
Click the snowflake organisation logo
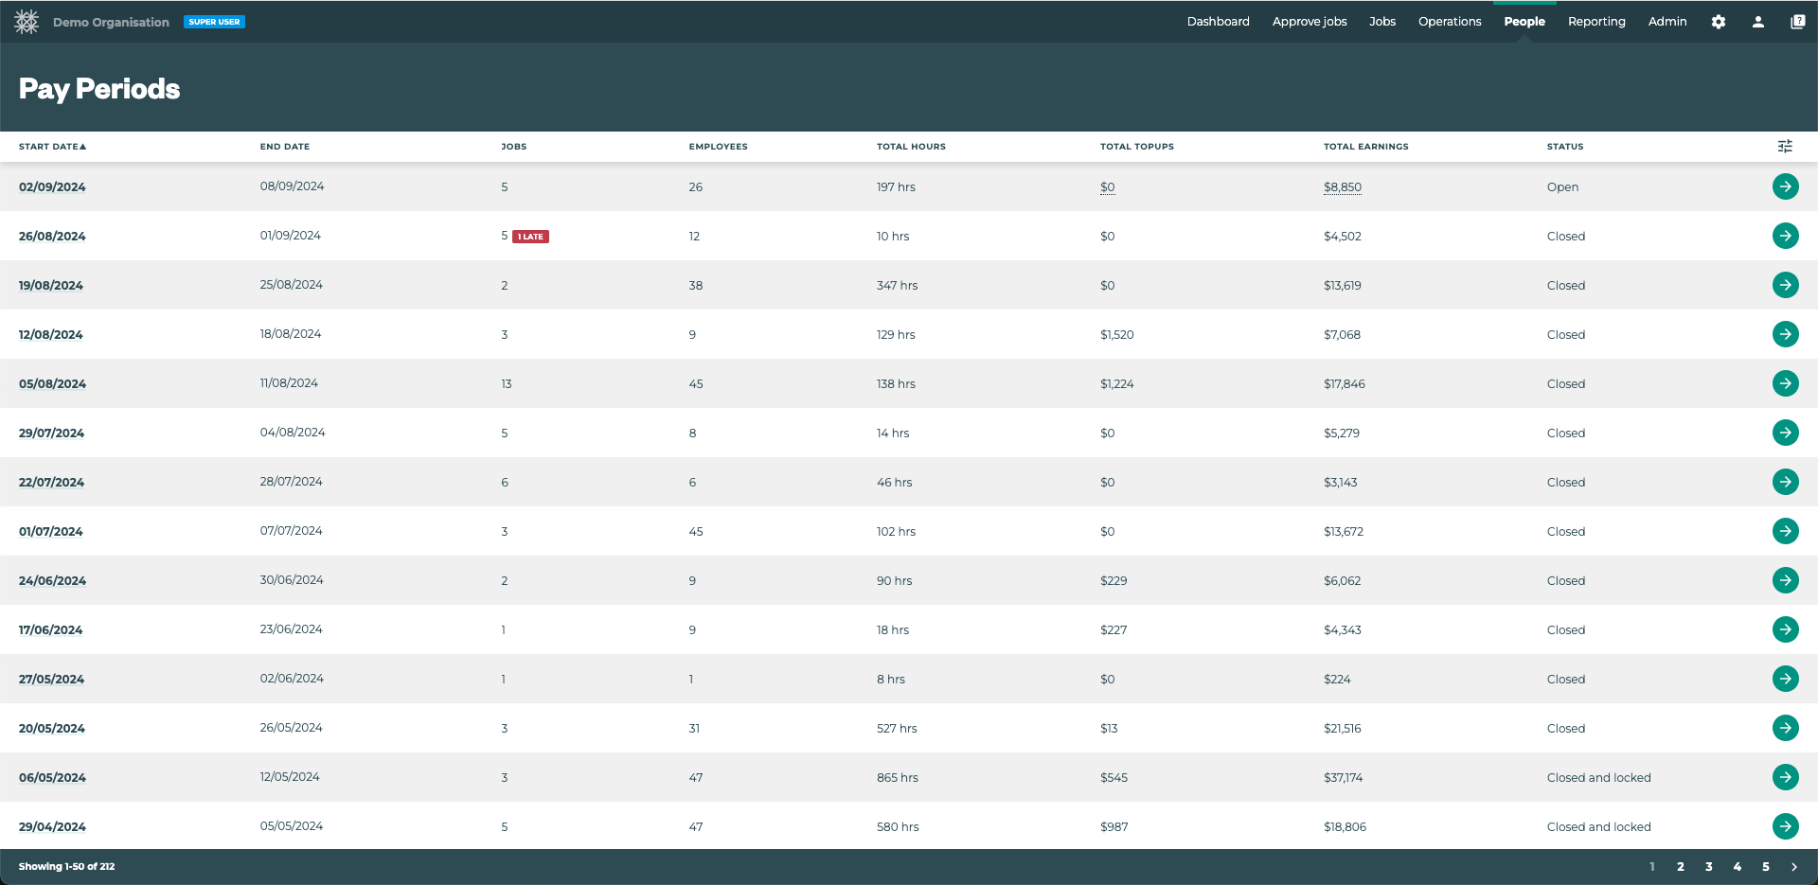(x=27, y=22)
